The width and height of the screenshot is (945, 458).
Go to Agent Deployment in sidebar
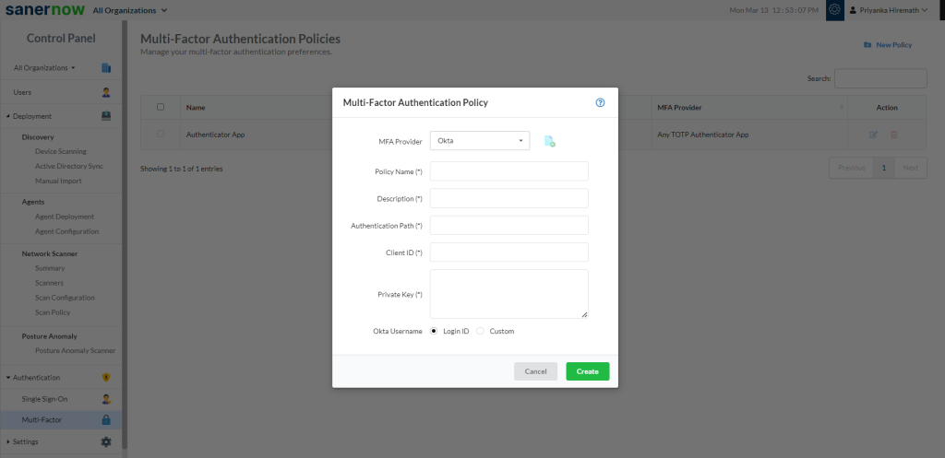coord(66,217)
